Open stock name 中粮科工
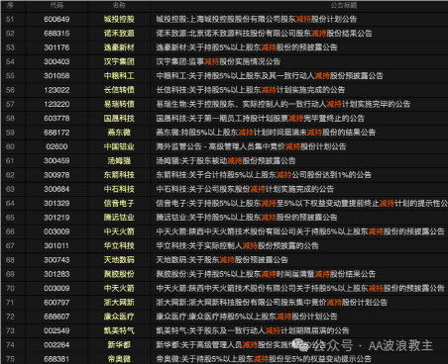Screen dimensions: 448x364 (x=119, y=76)
